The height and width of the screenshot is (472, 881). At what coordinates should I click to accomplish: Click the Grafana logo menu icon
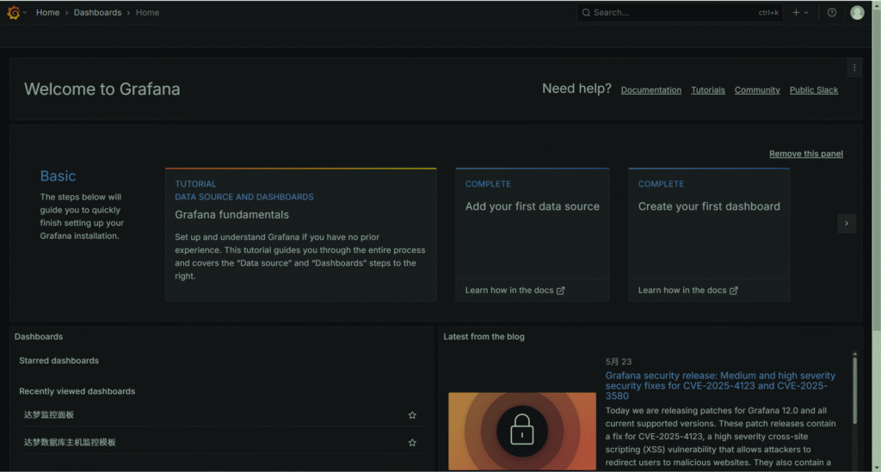14,13
